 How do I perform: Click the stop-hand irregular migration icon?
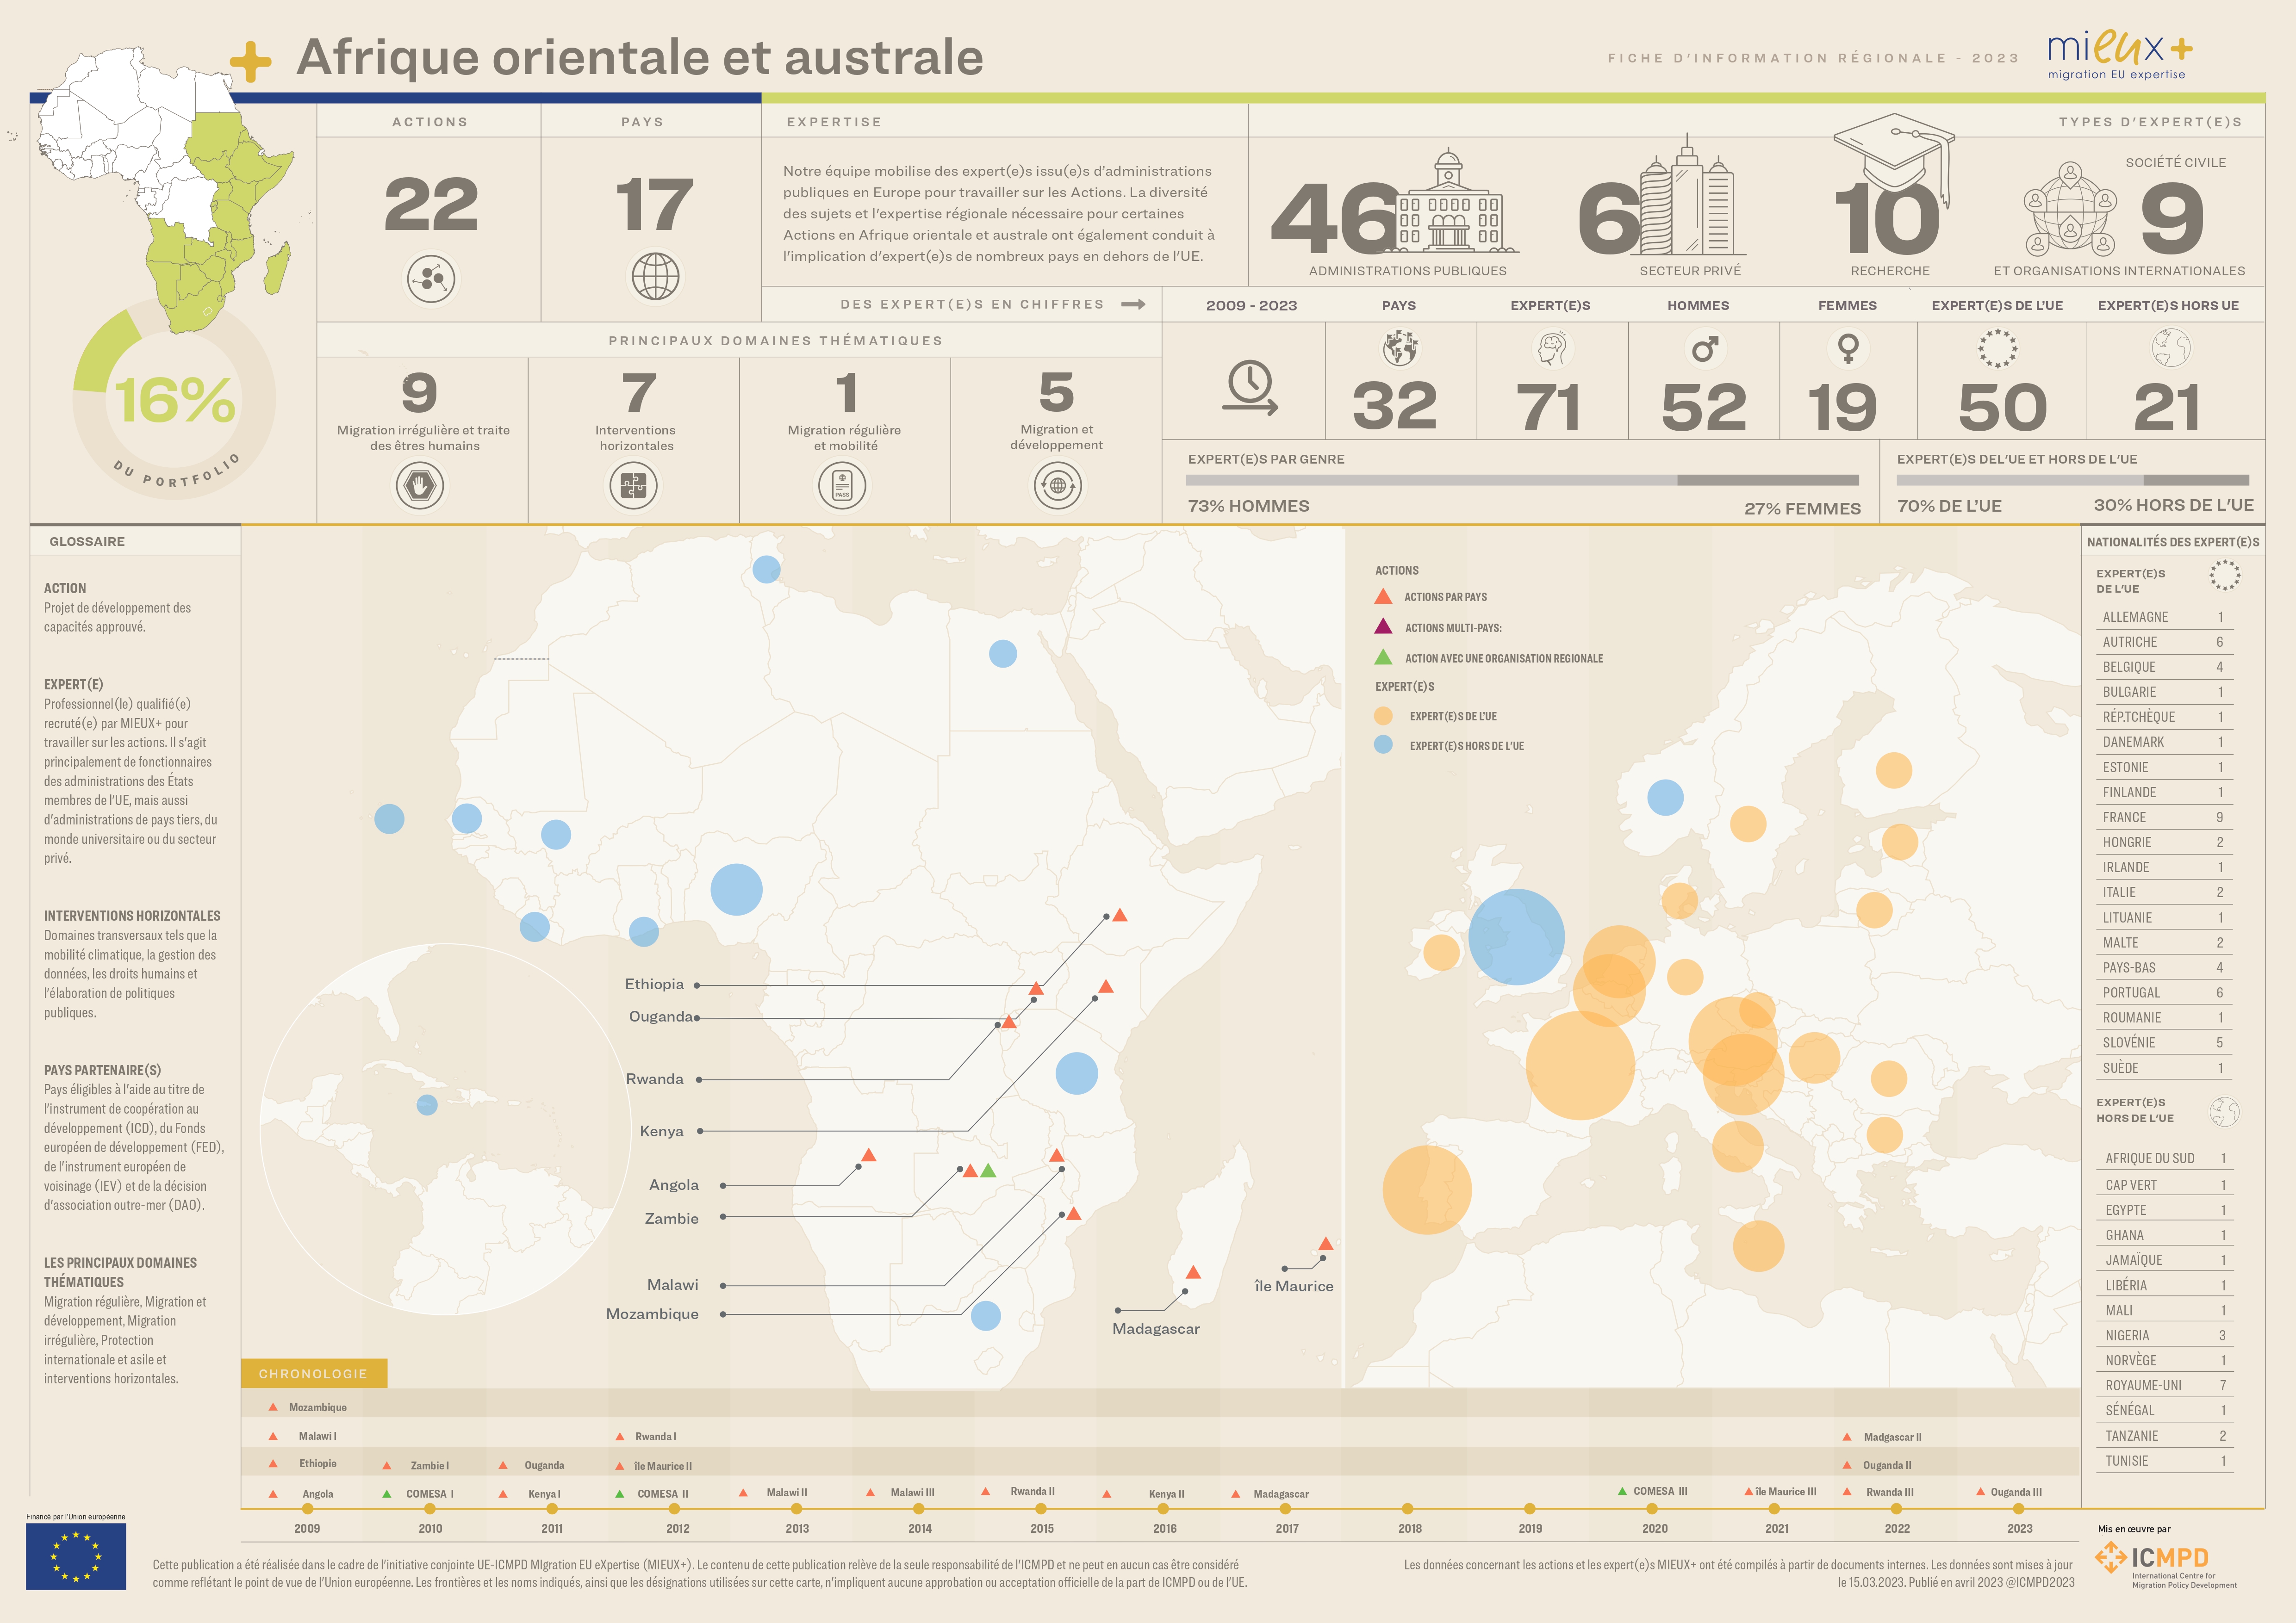[x=420, y=487]
